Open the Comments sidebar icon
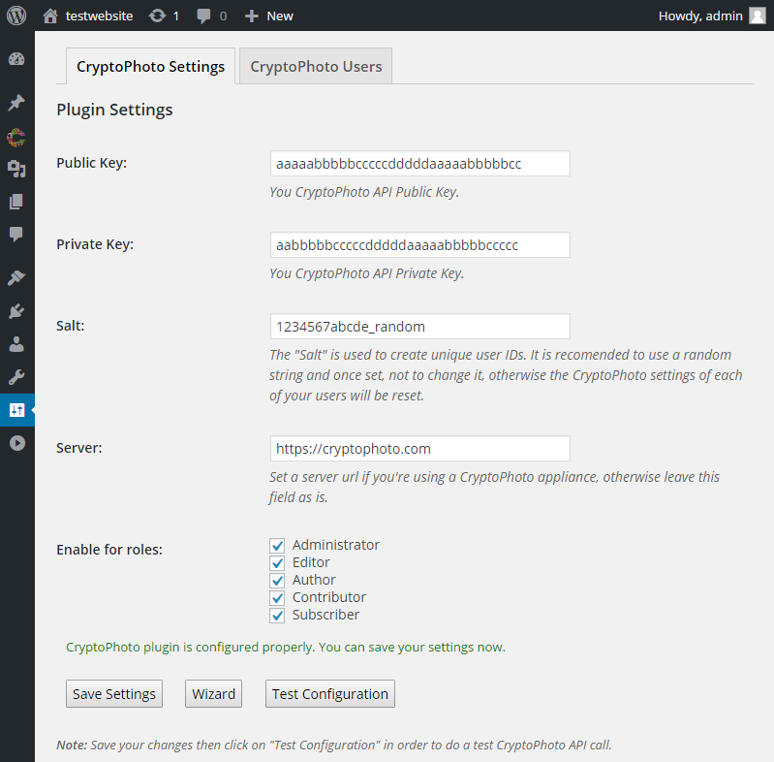This screenshot has width=774, height=762. [16, 235]
